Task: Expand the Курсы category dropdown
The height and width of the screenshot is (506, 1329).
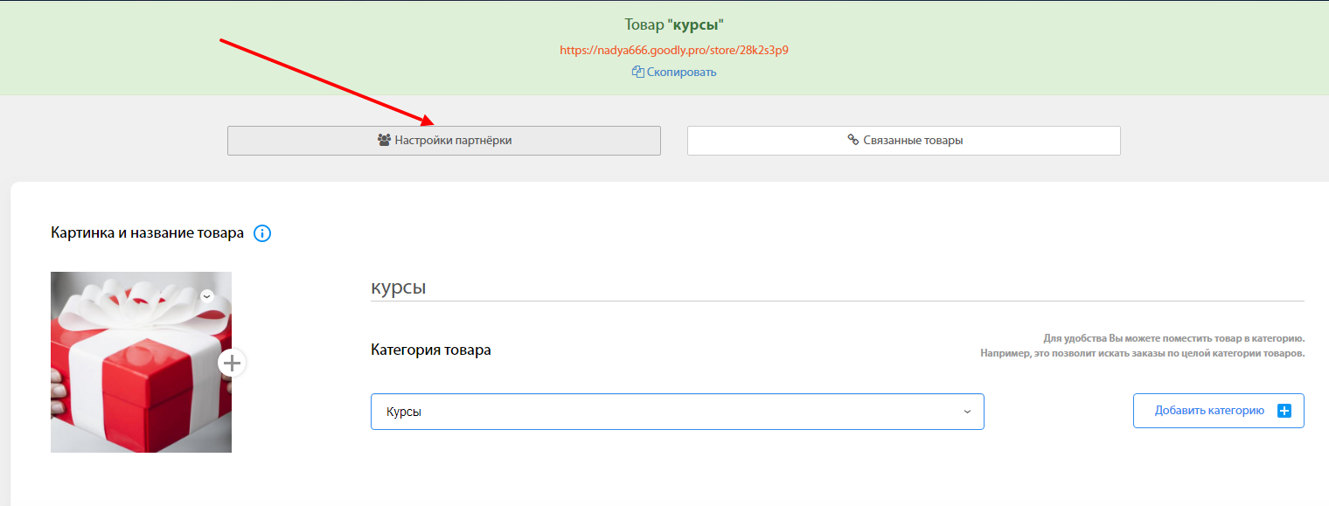Action: [678, 412]
